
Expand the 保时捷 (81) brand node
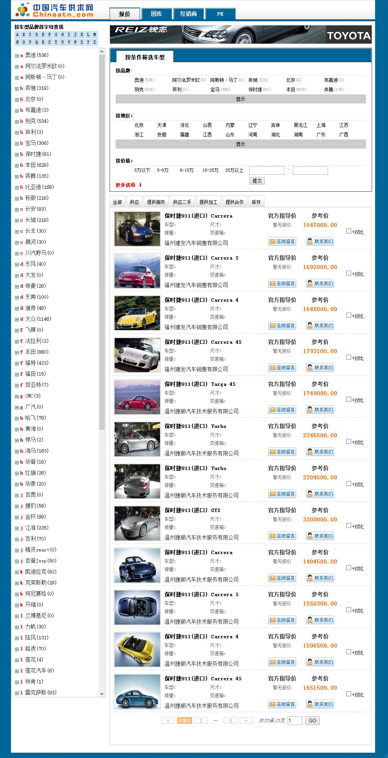click(17, 155)
